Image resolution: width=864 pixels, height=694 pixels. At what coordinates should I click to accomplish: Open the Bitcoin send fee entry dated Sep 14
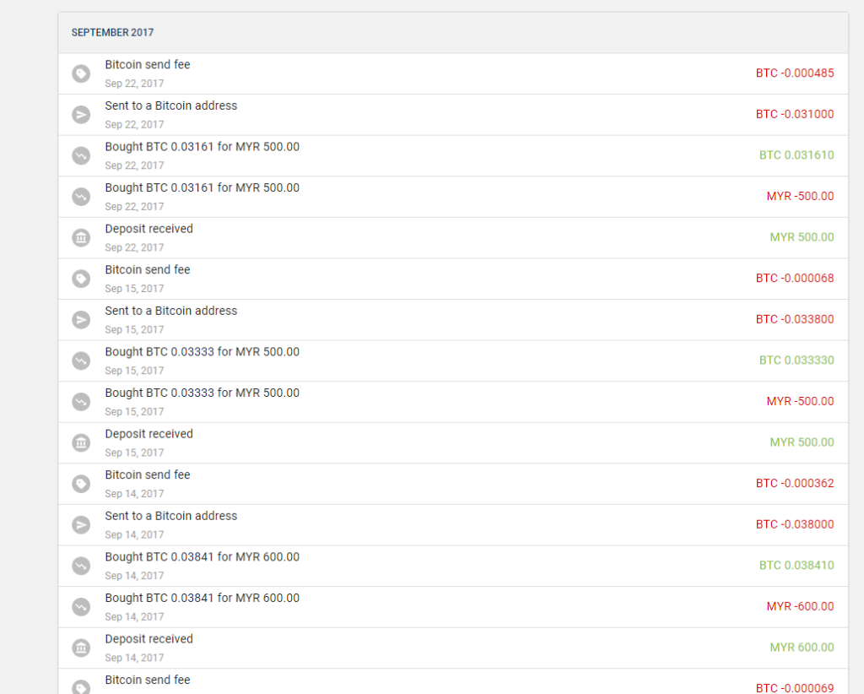point(453,484)
